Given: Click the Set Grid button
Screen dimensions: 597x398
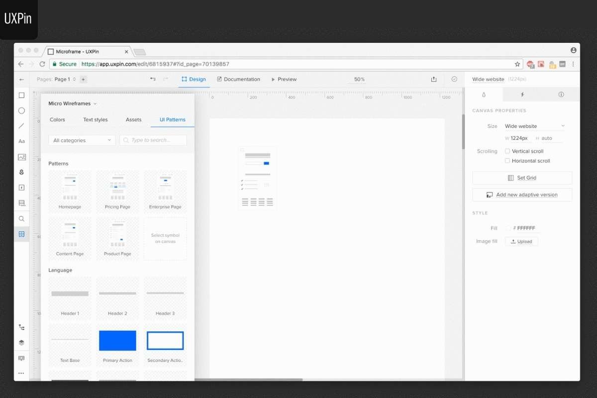Looking at the screenshot, I should (x=521, y=178).
